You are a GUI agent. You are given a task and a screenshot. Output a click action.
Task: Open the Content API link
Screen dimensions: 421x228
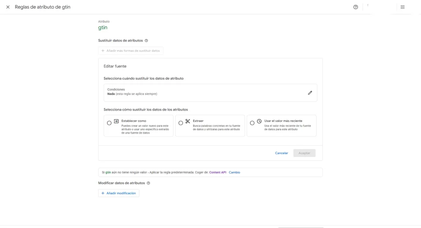[218, 173]
